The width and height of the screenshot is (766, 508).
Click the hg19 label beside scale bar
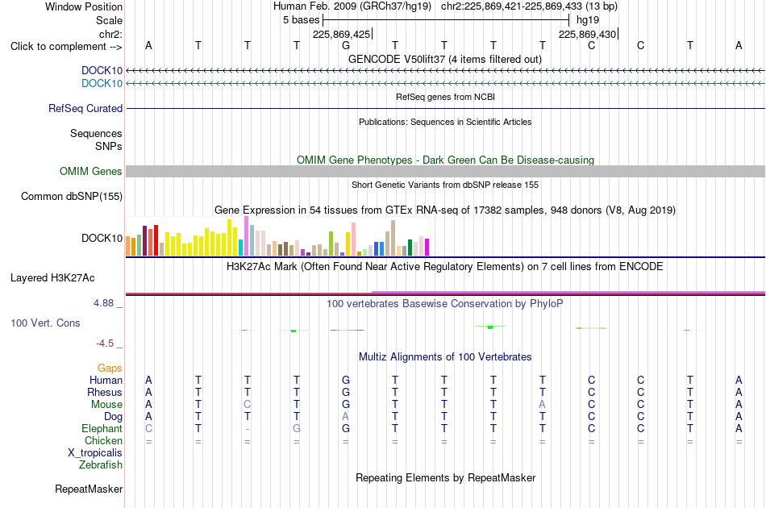click(x=588, y=20)
